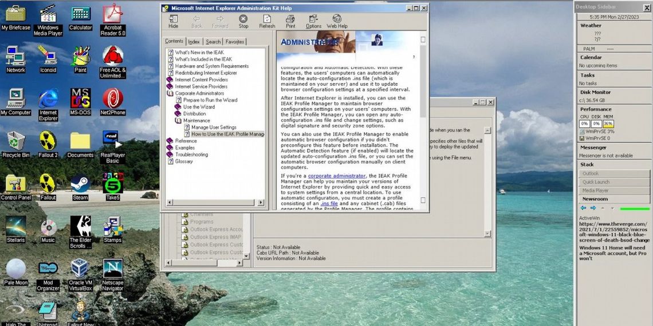Open Acrobat Reader 5.0 desktop icon
The width and height of the screenshot is (653, 326).
point(113,20)
